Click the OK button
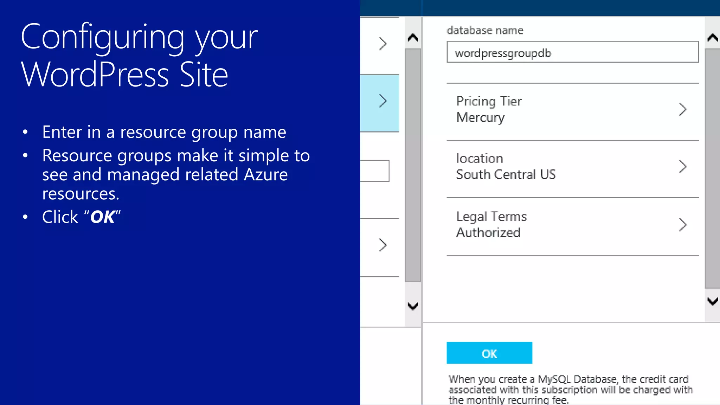 pos(489,353)
